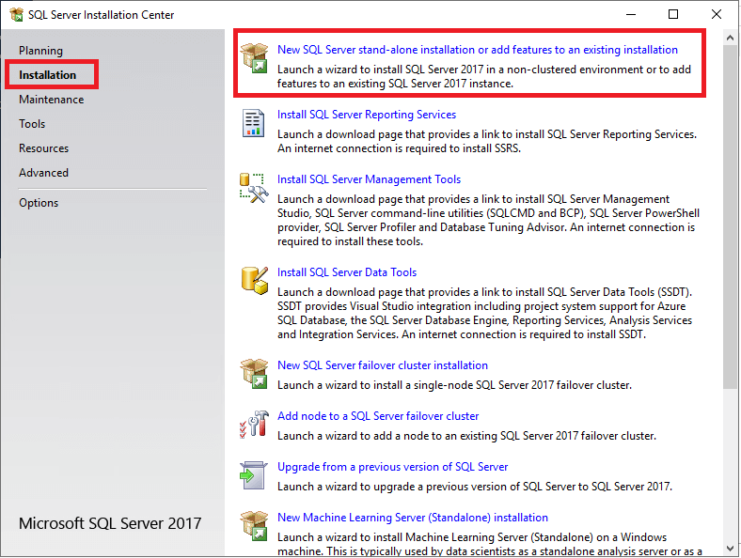Click text 'features to an existing SQL Server 2017 instance.'
Screen dimensions: 741x558
coord(395,84)
